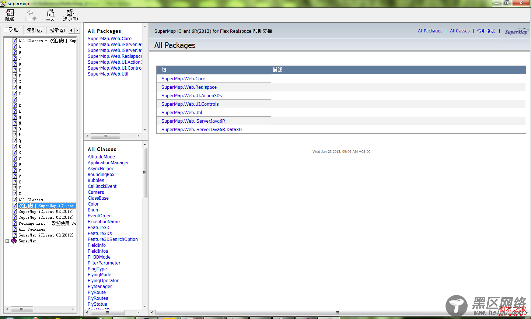Select letter Z in the contents tree
Image resolution: width=531 pixels, height=319 pixels.
(x=20, y=194)
